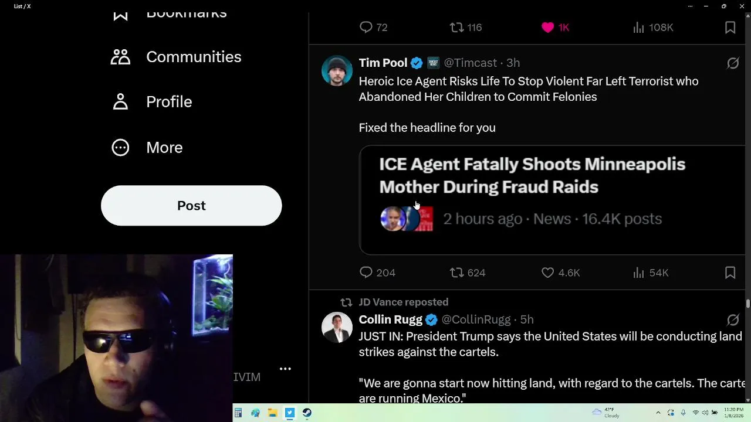
Task: Open the quoted ICE Agent news card
Action: click(x=552, y=200)
